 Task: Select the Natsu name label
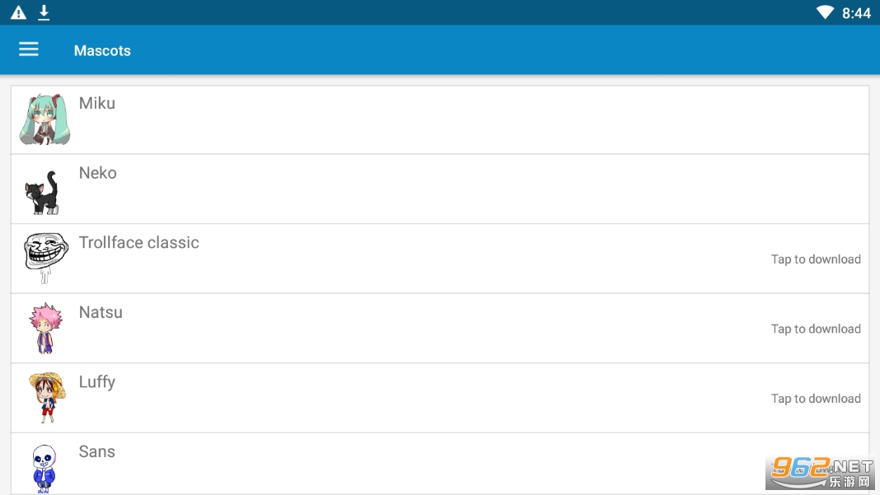point(101,312)
